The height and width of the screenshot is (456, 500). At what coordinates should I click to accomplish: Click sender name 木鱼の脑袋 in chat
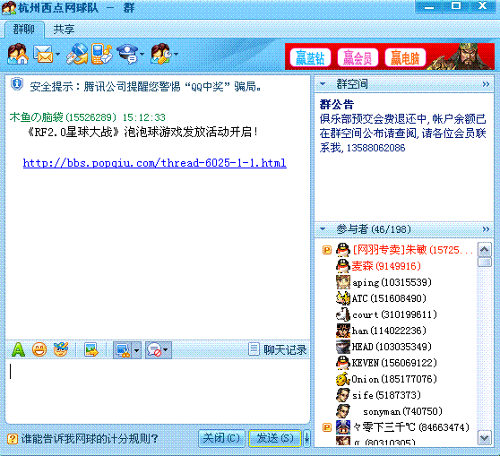[x=36, y=117]
